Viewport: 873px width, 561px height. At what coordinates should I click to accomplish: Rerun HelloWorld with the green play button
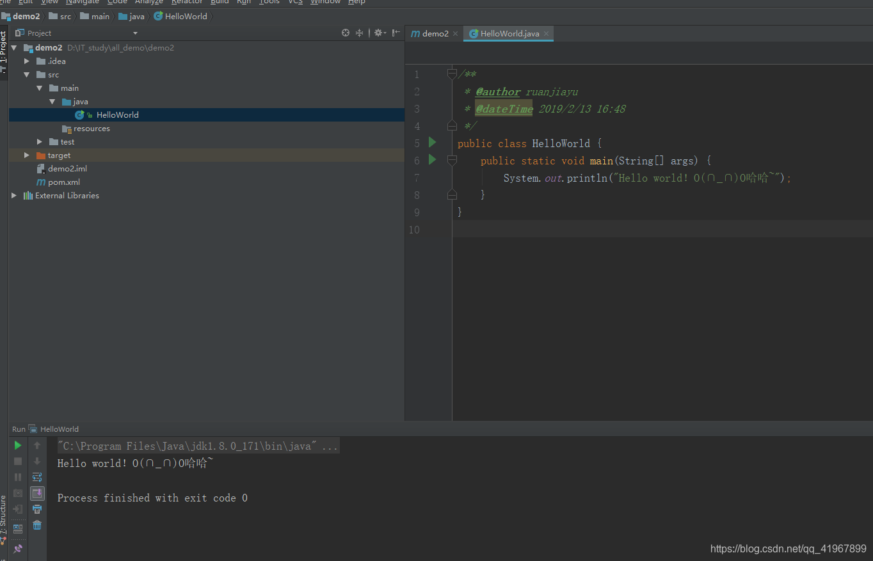[18, 445]
